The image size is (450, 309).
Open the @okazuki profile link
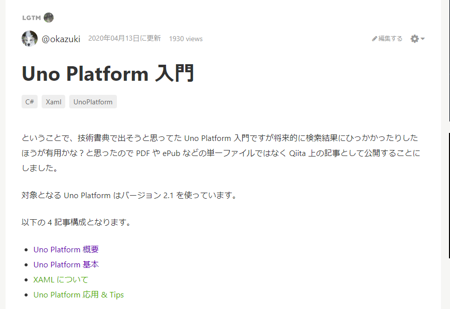click(61, 39)
